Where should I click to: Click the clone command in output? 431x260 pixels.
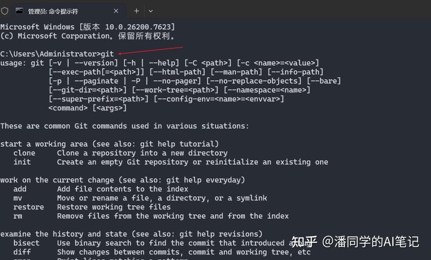coord(24,153)
